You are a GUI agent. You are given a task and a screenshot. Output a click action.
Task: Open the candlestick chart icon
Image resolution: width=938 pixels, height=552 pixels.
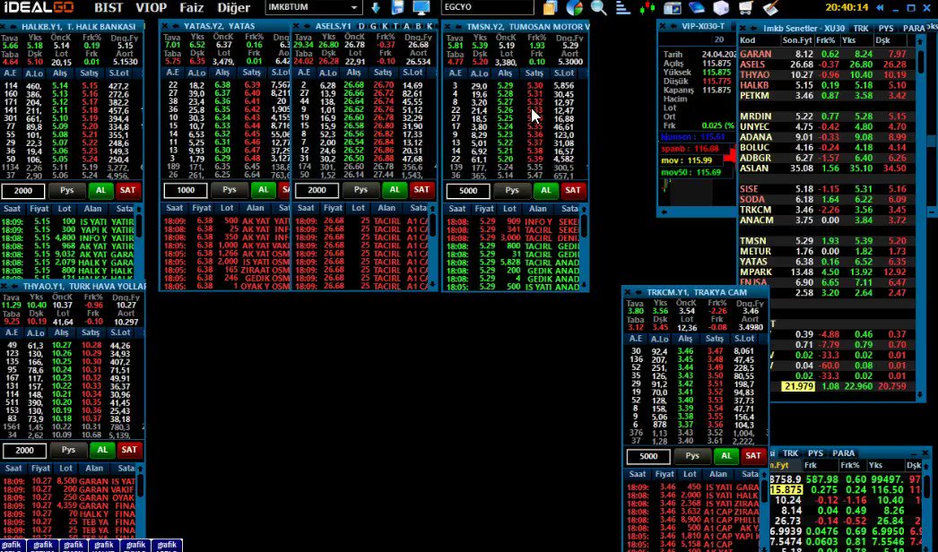647,8
